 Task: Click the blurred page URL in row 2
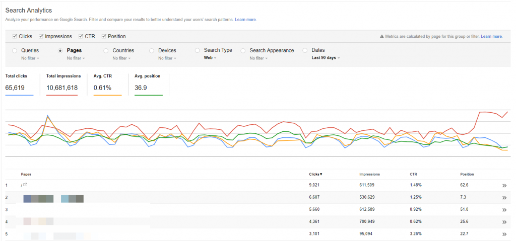[x=53, y=199]
